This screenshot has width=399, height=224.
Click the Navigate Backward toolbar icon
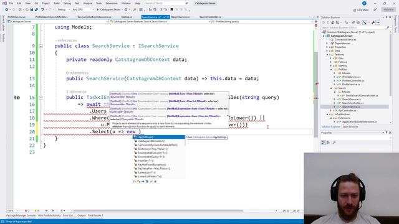click(6, 10)
